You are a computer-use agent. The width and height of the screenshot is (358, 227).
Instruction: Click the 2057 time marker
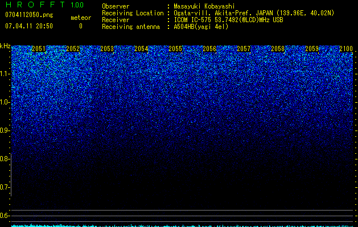point(244,49)
